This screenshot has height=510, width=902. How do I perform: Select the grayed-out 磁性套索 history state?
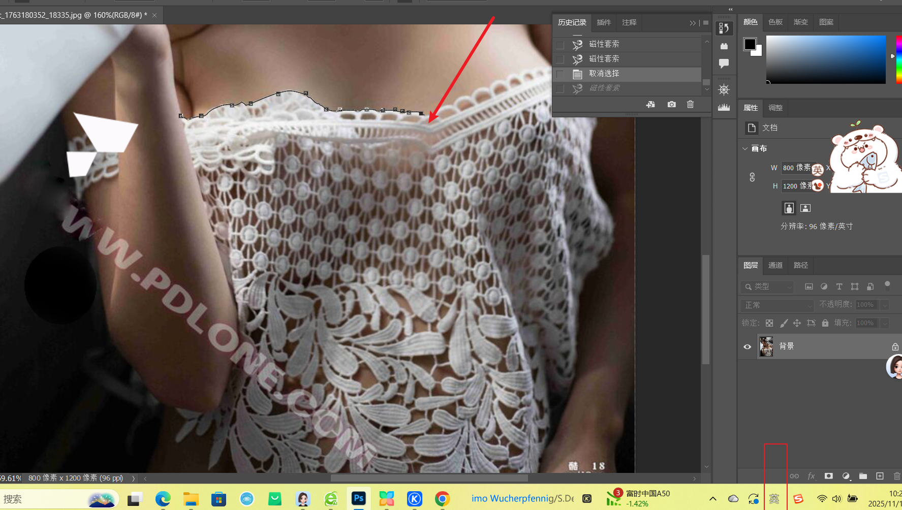pyautogui.click(x=627, y=89)
